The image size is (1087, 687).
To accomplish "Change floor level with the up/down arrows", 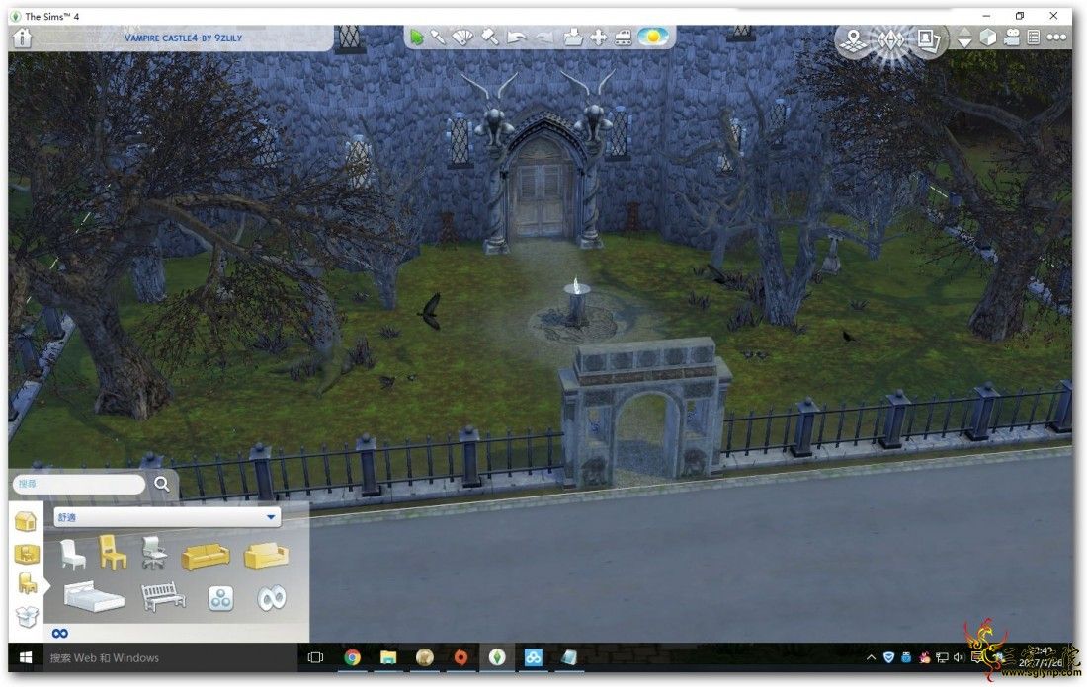I will [964, 38].
